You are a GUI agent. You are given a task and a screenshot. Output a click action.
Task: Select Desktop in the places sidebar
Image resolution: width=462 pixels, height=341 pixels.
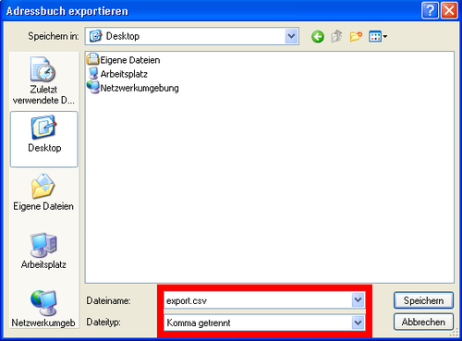click(x=44, y=140)
